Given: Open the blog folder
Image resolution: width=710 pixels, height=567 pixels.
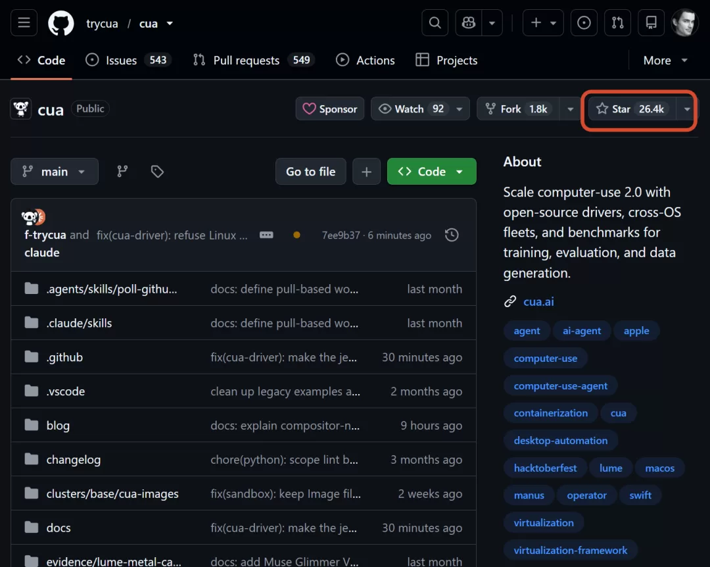Looking at the screenshot, I should pyautogui.click(x=58, y=425).
